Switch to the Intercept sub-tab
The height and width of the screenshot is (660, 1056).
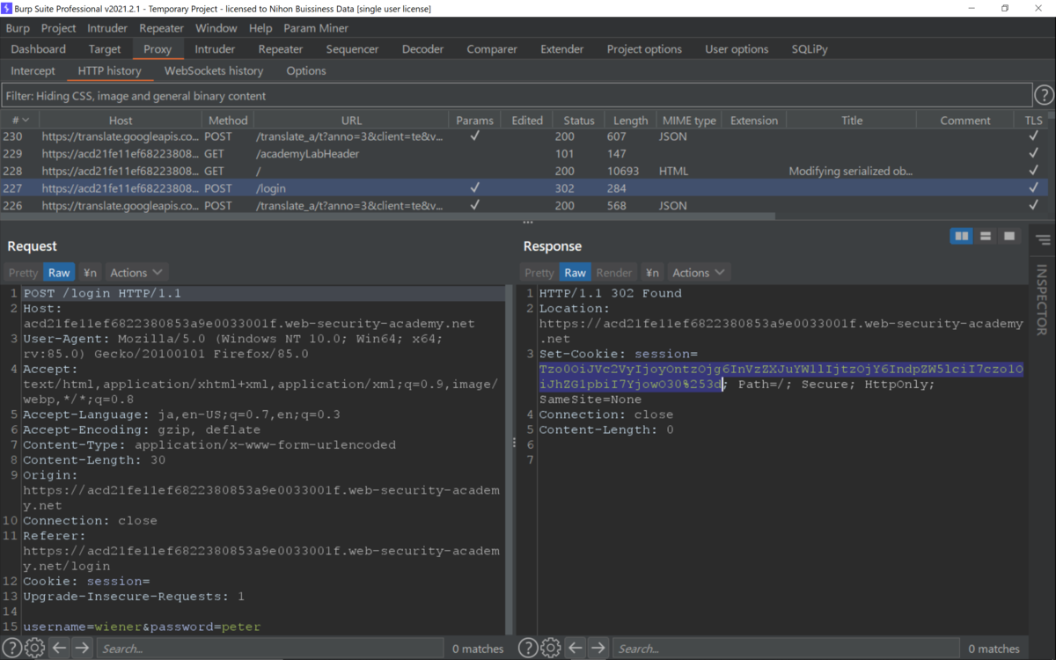(33, 70)
